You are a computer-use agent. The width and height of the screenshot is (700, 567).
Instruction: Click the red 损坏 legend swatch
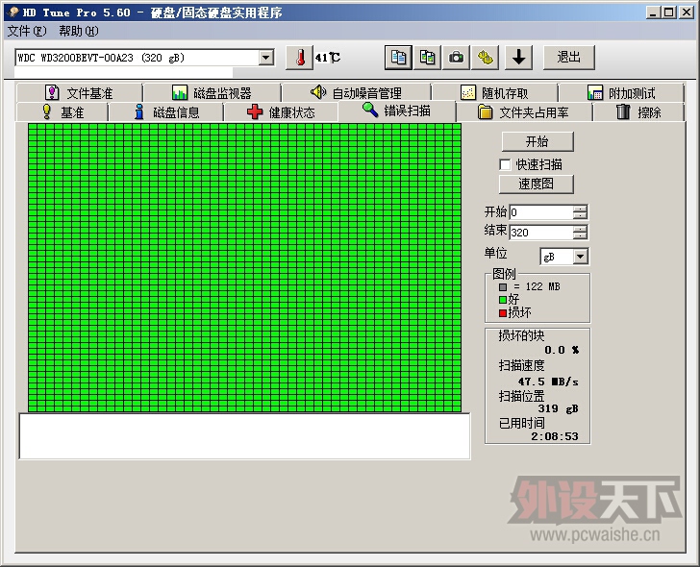pyautogui.click(x=503, y=313)
